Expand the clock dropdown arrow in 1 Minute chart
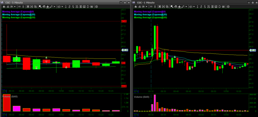 [x=194, y=6]
